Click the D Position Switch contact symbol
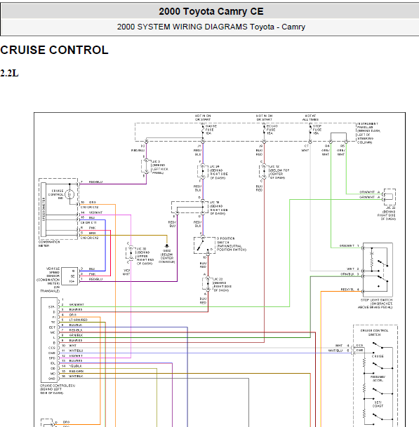Screen dimensions: 419x427 pos(204,245)
